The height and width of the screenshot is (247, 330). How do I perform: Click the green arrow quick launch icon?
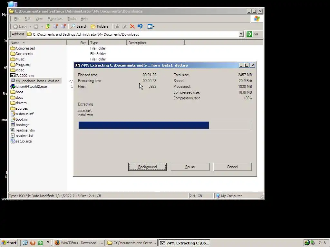pyautogui.click(x=40, y=243)
